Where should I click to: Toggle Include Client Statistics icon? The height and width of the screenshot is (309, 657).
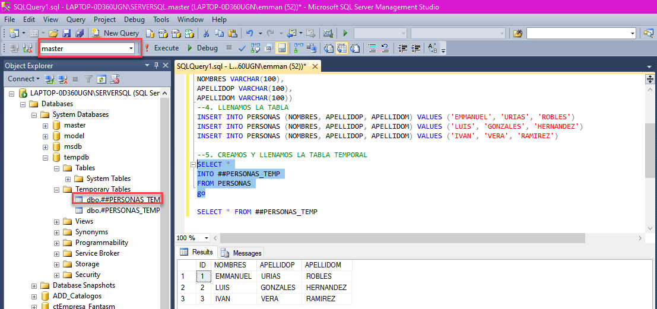point(312,48)
